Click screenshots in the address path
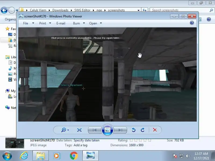Viewport: 215px width, 161px height. pos(116,10)
